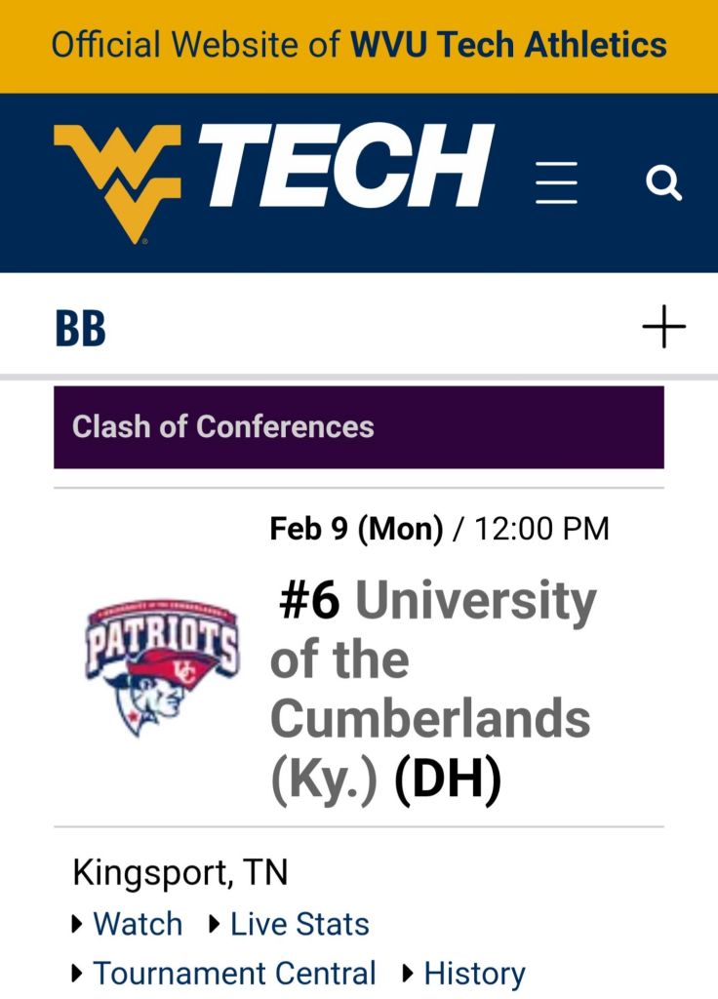Expand the BB section with plus icon

click(x=663, y=326)
